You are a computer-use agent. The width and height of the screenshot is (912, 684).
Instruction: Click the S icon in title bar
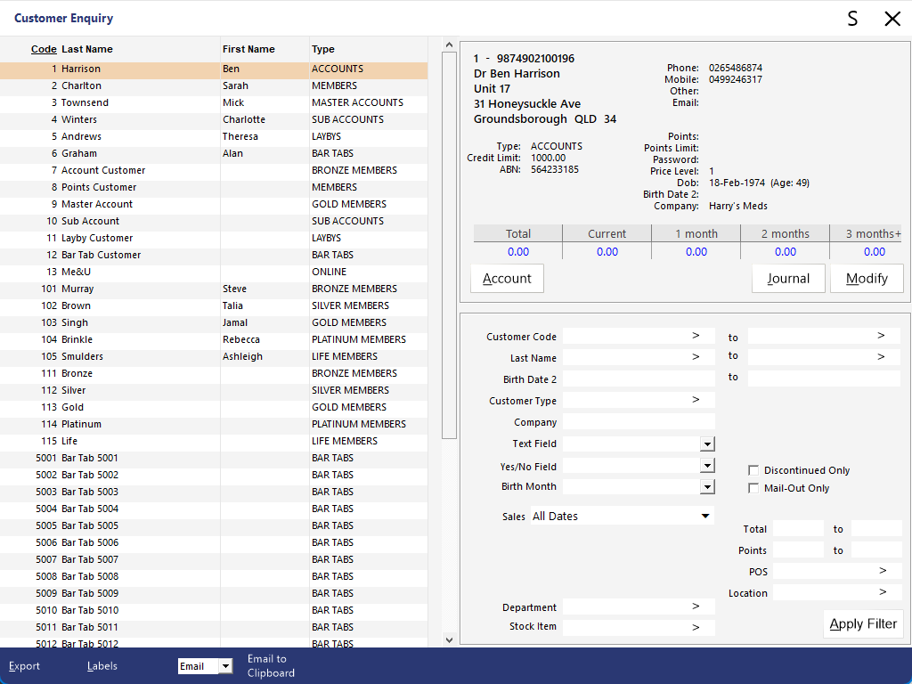pos(852,19)
